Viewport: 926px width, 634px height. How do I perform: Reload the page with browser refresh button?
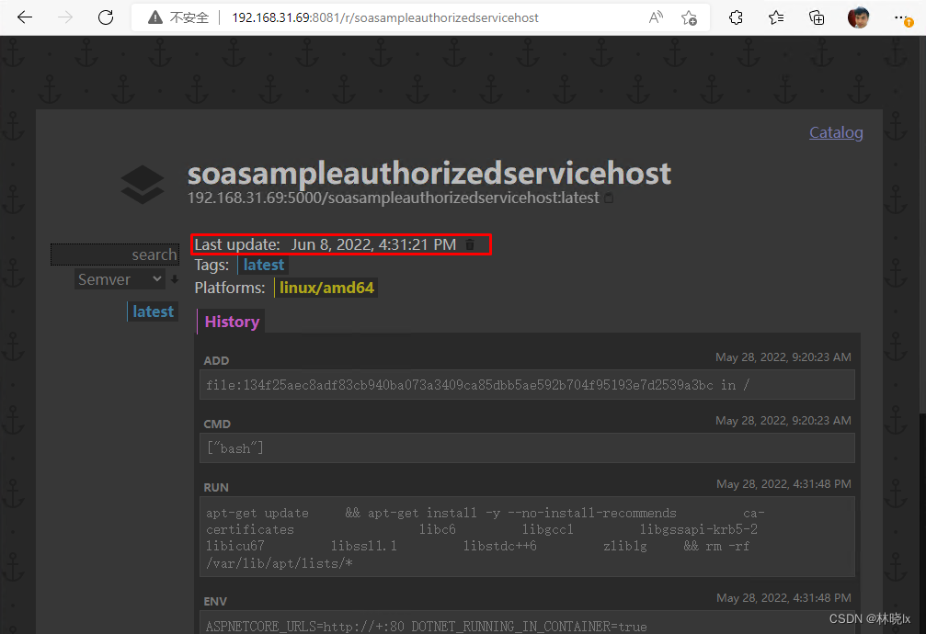[106, 17]
